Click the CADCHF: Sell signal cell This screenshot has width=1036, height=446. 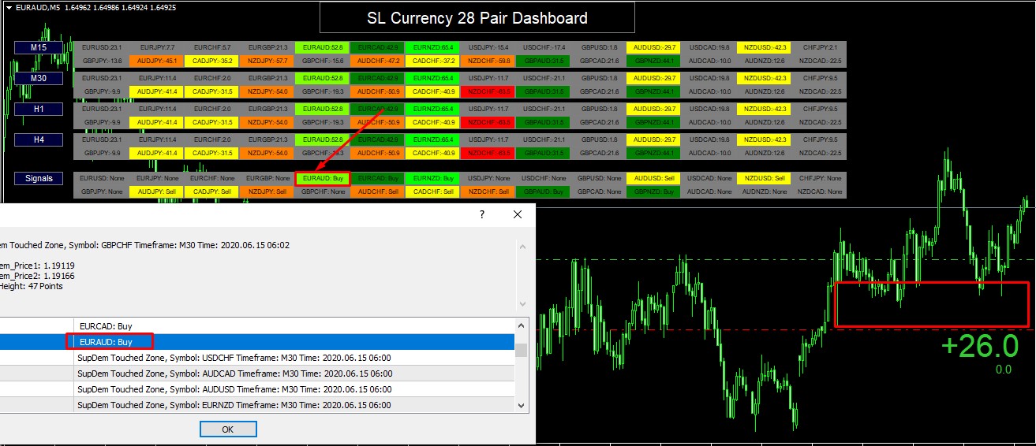coord(432,191)
